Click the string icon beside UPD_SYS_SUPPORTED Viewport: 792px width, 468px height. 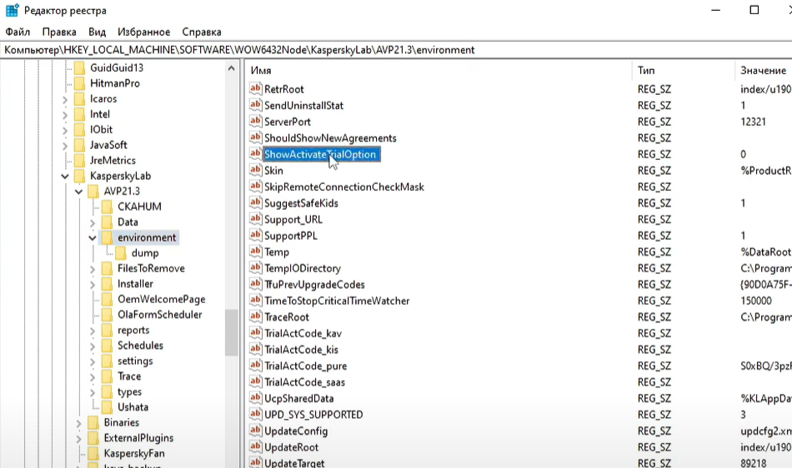pos(256,414)
